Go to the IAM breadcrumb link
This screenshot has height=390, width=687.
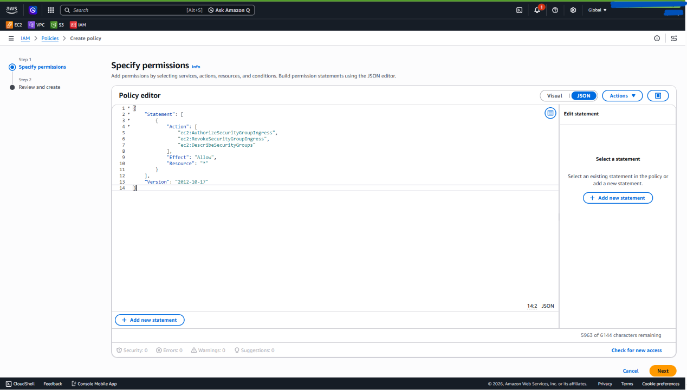coord(25,38)
